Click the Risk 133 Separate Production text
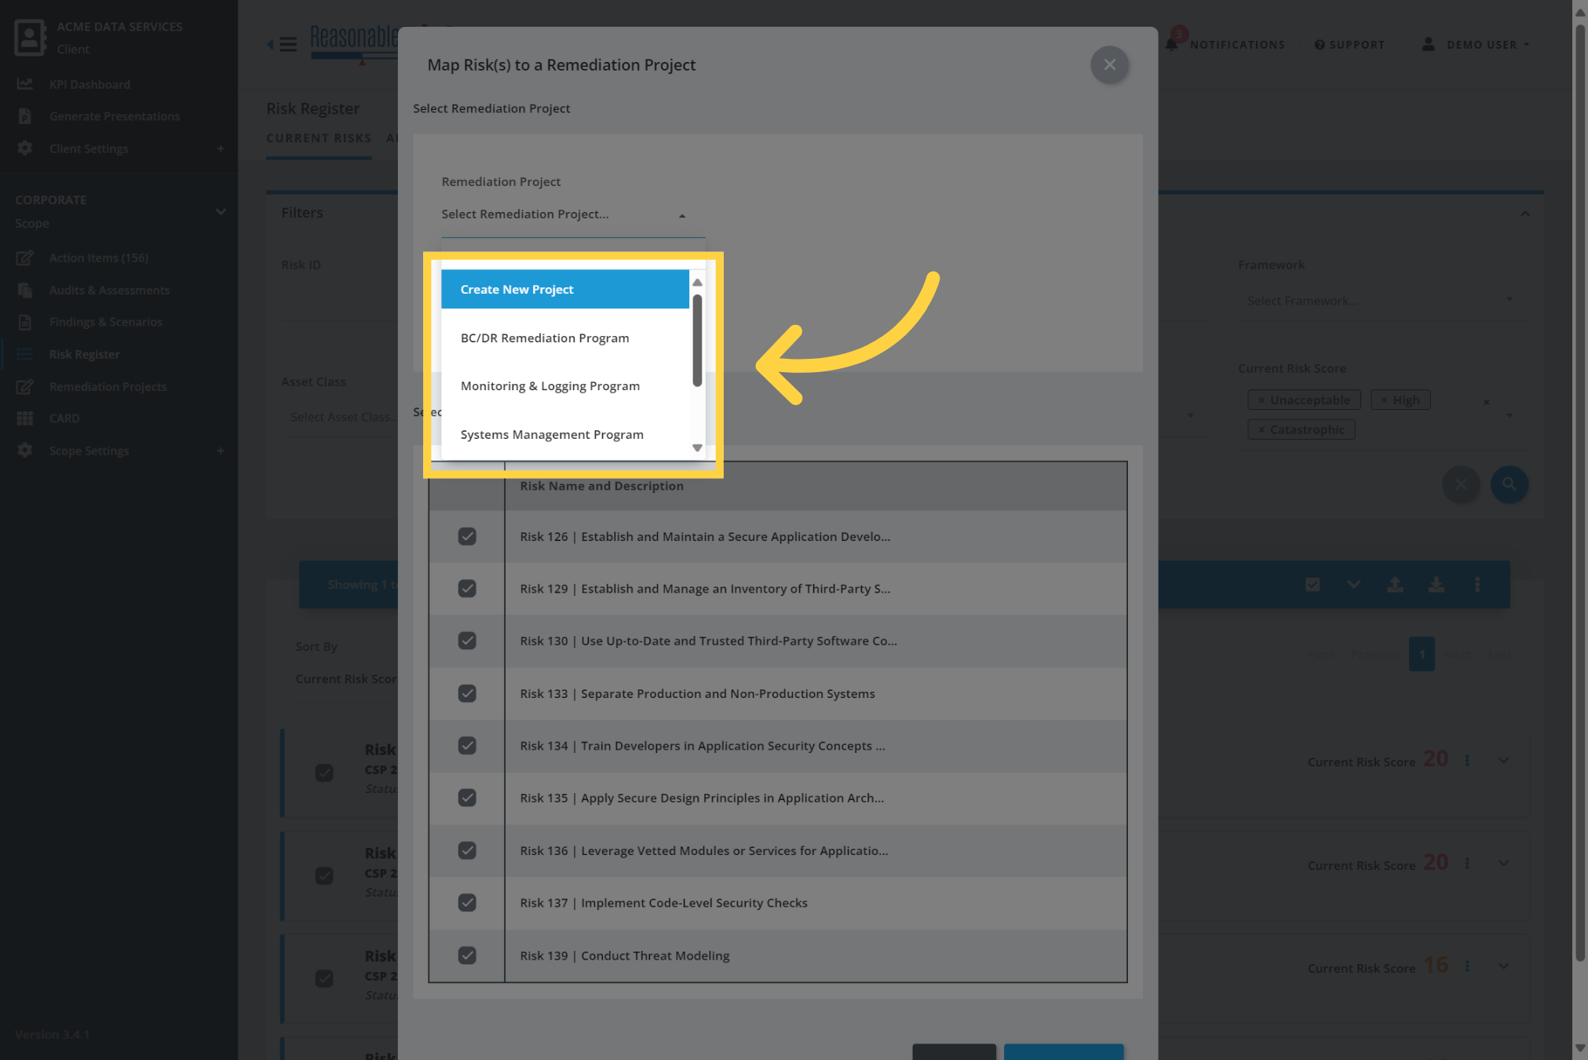 (x=697, y=693)
